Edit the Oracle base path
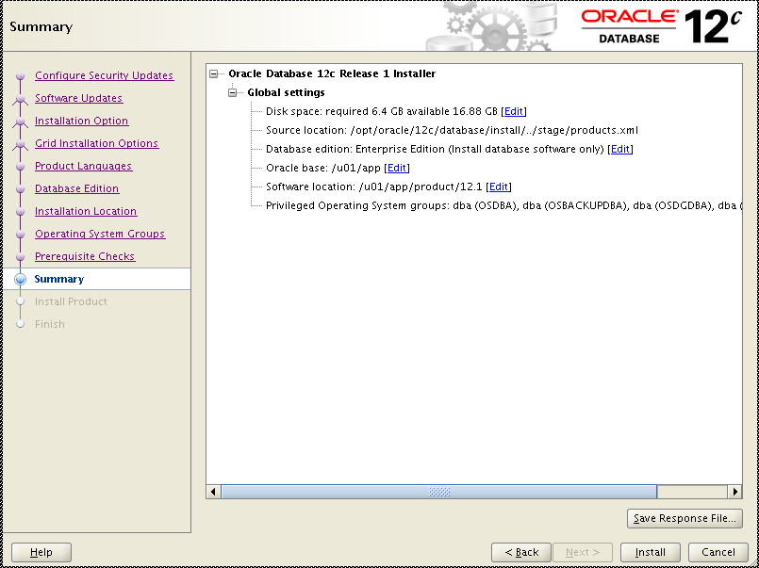 coord(396,168)
